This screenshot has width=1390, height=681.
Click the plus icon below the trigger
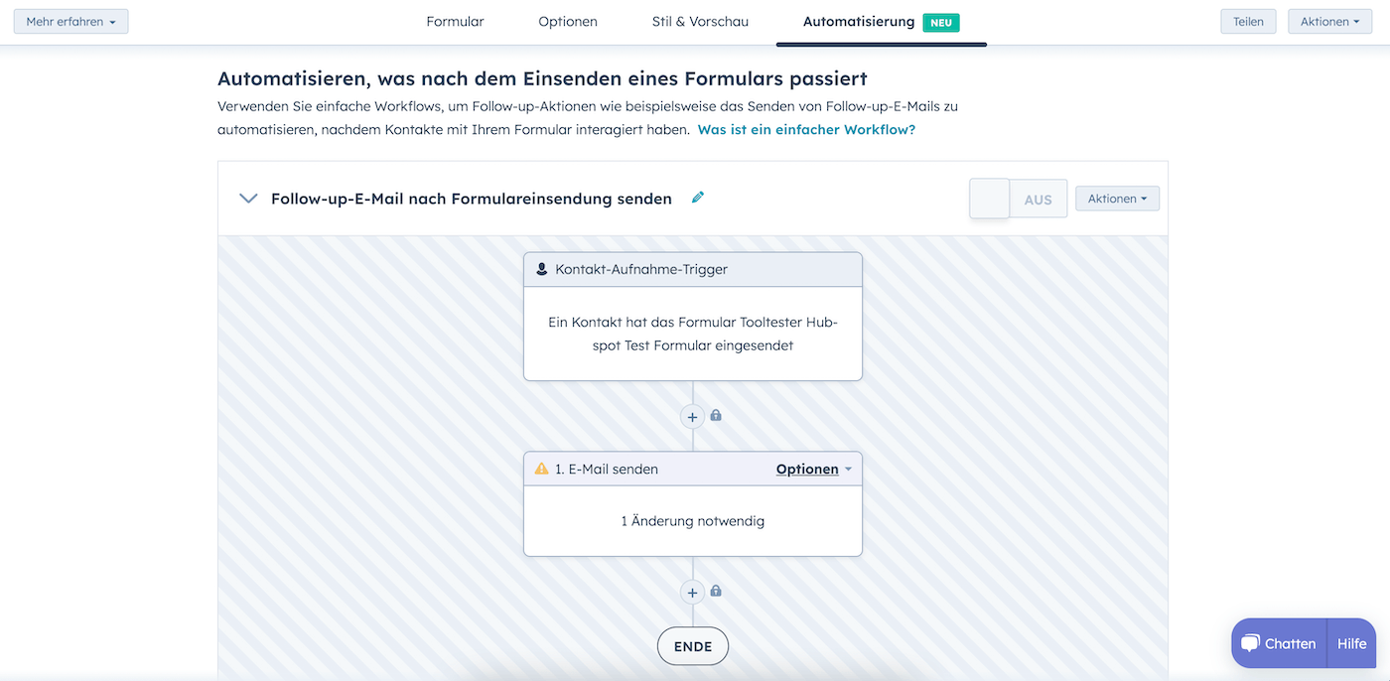pyautogui.click(x=692, y=417)
